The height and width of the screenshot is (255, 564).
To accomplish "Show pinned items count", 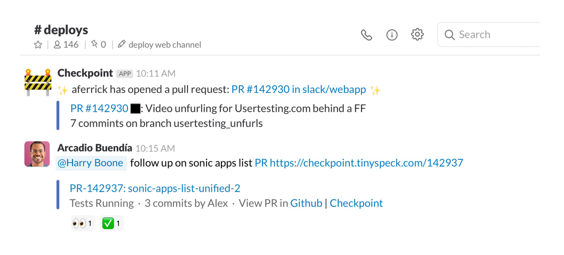I will point(98,45).
